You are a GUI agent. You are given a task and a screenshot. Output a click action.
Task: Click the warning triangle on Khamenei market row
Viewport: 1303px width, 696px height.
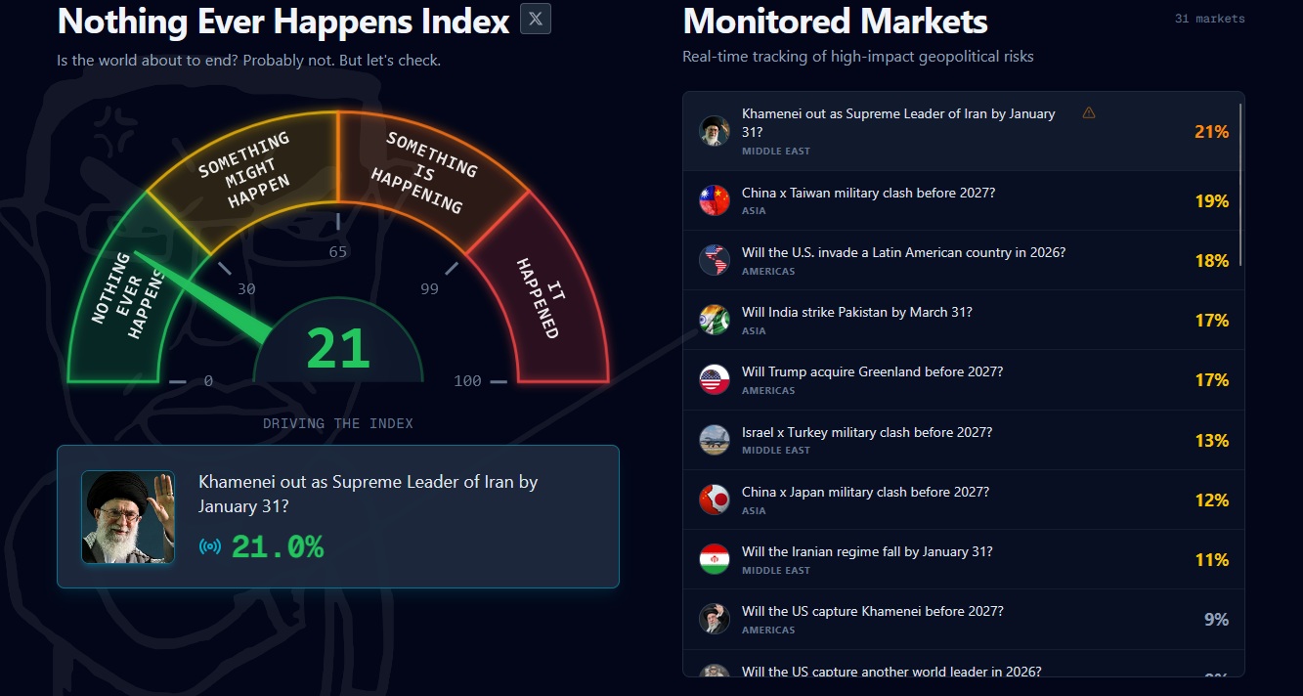1089,113
